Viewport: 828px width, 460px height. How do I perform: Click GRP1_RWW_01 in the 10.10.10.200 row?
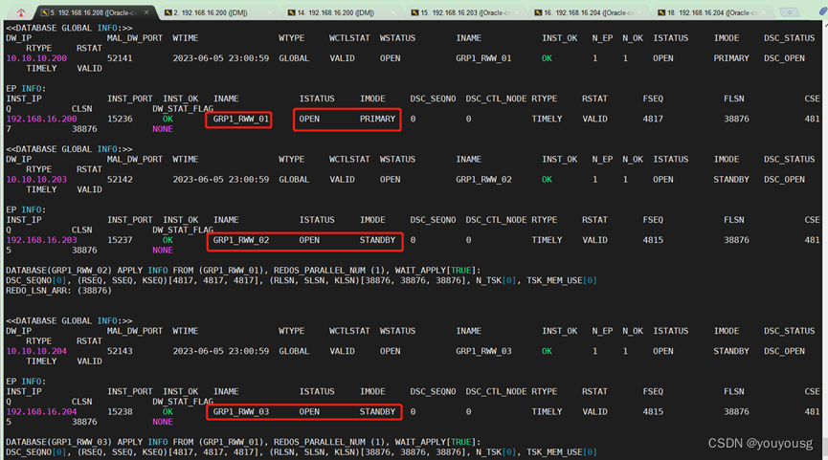(x=483, y=58)
